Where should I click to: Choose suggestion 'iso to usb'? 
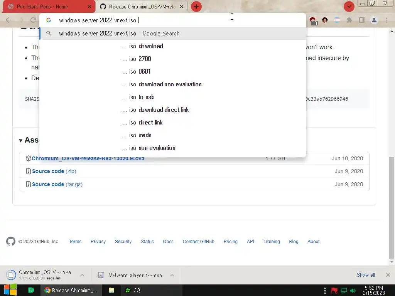(x=172, y=97)
